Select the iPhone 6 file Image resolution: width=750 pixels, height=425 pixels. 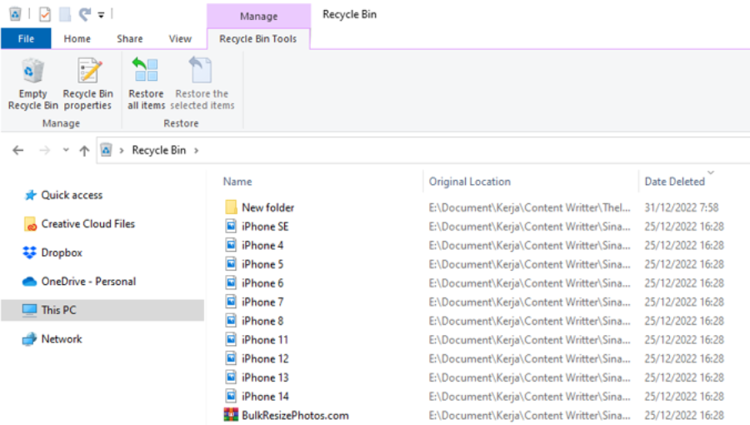[x=262, y=283]
